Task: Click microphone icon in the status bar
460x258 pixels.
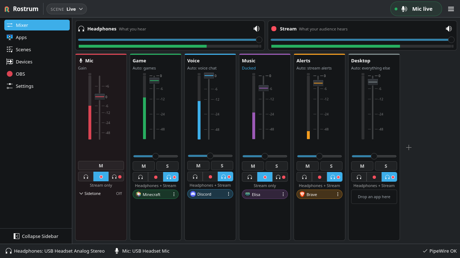Action: pos(117,251)
